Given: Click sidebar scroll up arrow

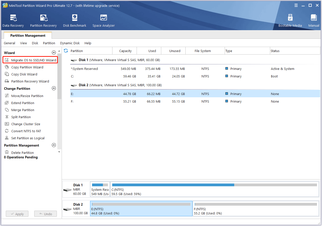Looking at the screenshot, I should [59, 51].
